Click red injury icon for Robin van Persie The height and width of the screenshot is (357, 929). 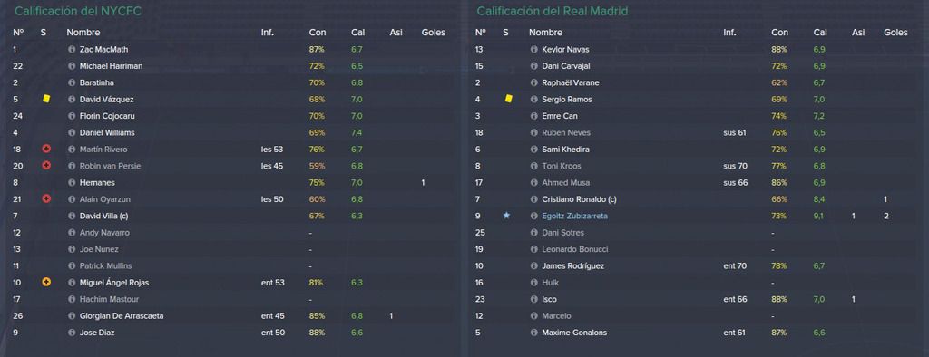point(46,166)
